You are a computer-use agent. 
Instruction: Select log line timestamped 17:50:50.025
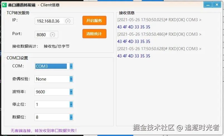tap(159, 20)
